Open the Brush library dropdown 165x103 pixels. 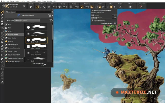coord(27,20)
